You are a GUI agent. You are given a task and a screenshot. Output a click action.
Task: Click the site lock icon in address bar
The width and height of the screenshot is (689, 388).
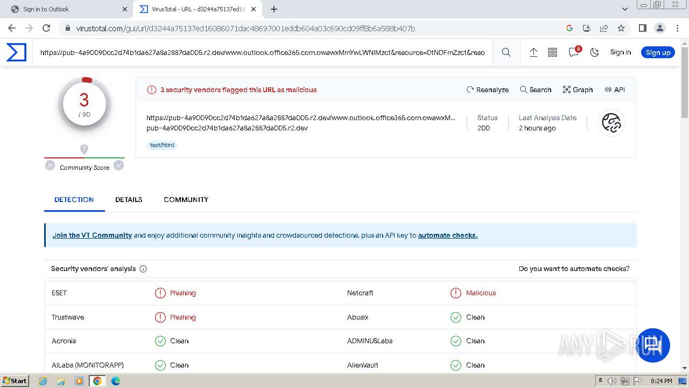pyautogui.click(x=67, y=29)
